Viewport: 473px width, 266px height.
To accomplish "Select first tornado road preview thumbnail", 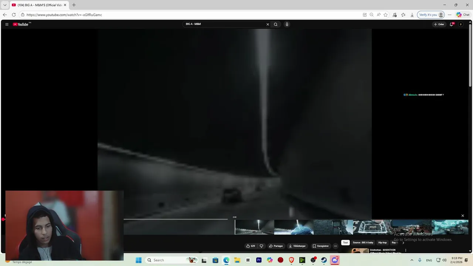I will coord(255,227).
